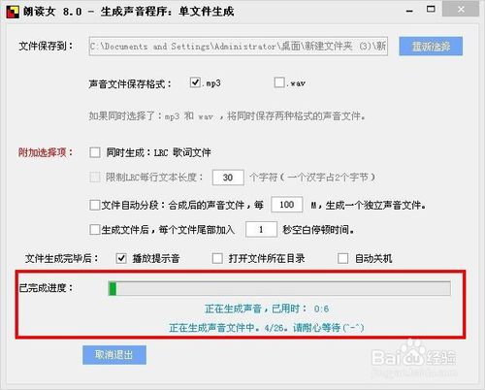The width and height of the screenshot is (485, 390).
Task: Check the 生成文件后 trailing silence checkbox
Action: click(95, 230)
